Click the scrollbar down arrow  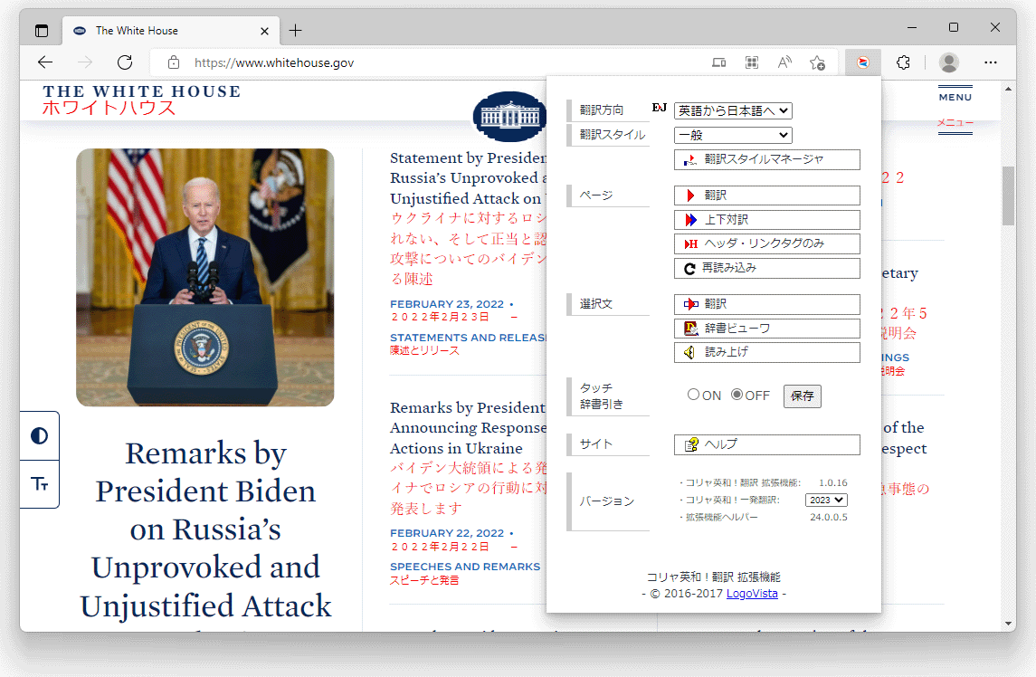1008,624
